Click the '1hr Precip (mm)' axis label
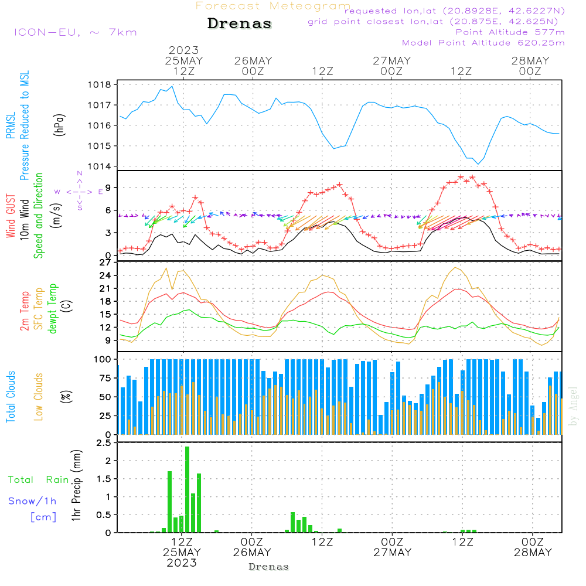 pyautogui.click(x=76, y=485)
